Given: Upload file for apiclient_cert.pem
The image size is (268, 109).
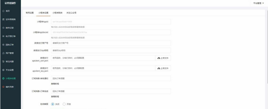Looking at the screenshot, I should (x=163, y=58).
